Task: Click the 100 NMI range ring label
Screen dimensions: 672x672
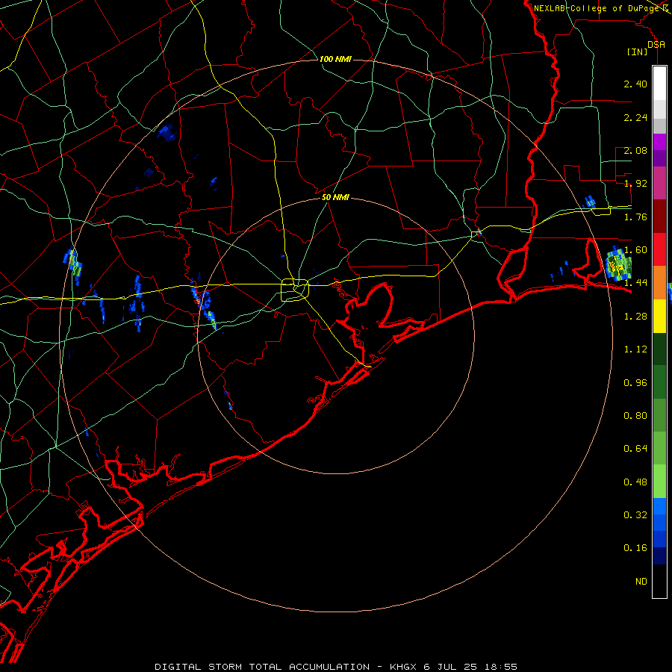Action: coord(335,59)
